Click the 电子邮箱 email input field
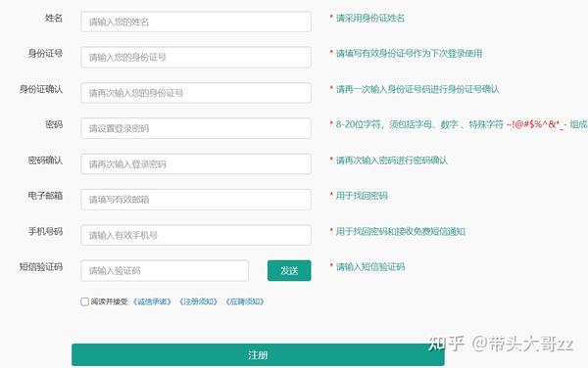Screen dimensions: 588x368 pos(196,200)
